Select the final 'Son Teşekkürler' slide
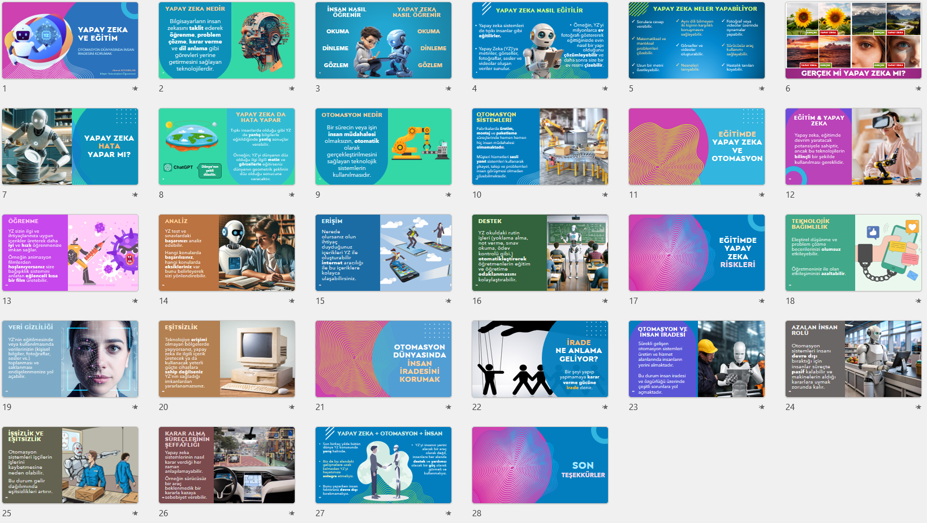 pyautogui.click(x=540, y=465)
